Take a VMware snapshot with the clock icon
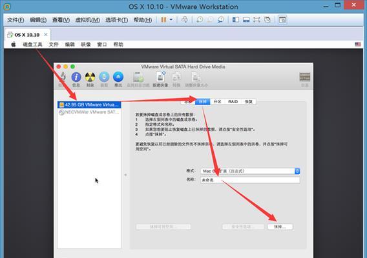This screenshot has height=258, width=367. tap(200, 20)
